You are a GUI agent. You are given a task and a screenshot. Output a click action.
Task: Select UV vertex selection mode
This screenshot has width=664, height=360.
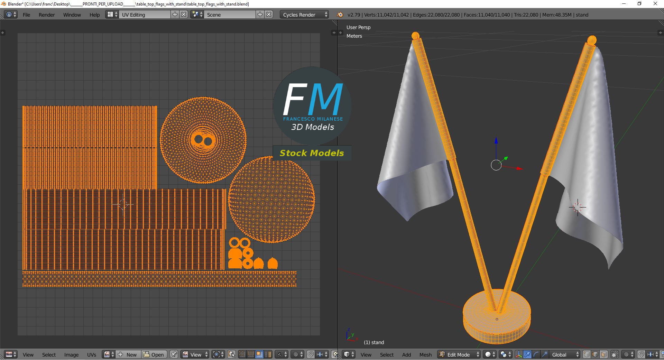point(242,354)
